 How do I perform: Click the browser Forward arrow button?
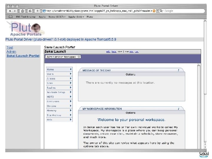(x=15, y=11)
